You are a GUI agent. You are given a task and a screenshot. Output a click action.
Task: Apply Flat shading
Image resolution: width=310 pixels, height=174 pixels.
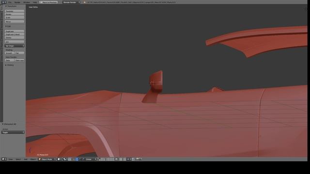point(19,53)
